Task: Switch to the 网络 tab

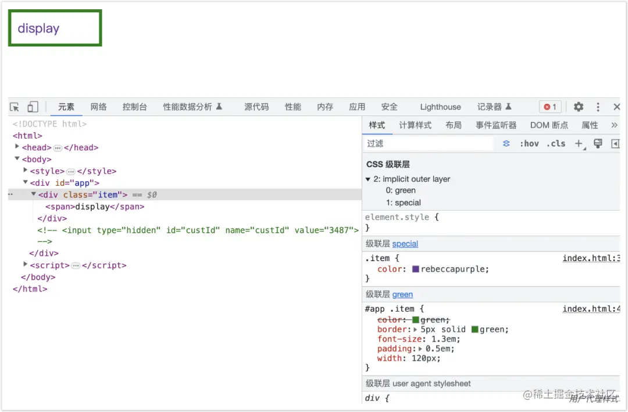Action: pyautogui.click(x=99, y=107)
